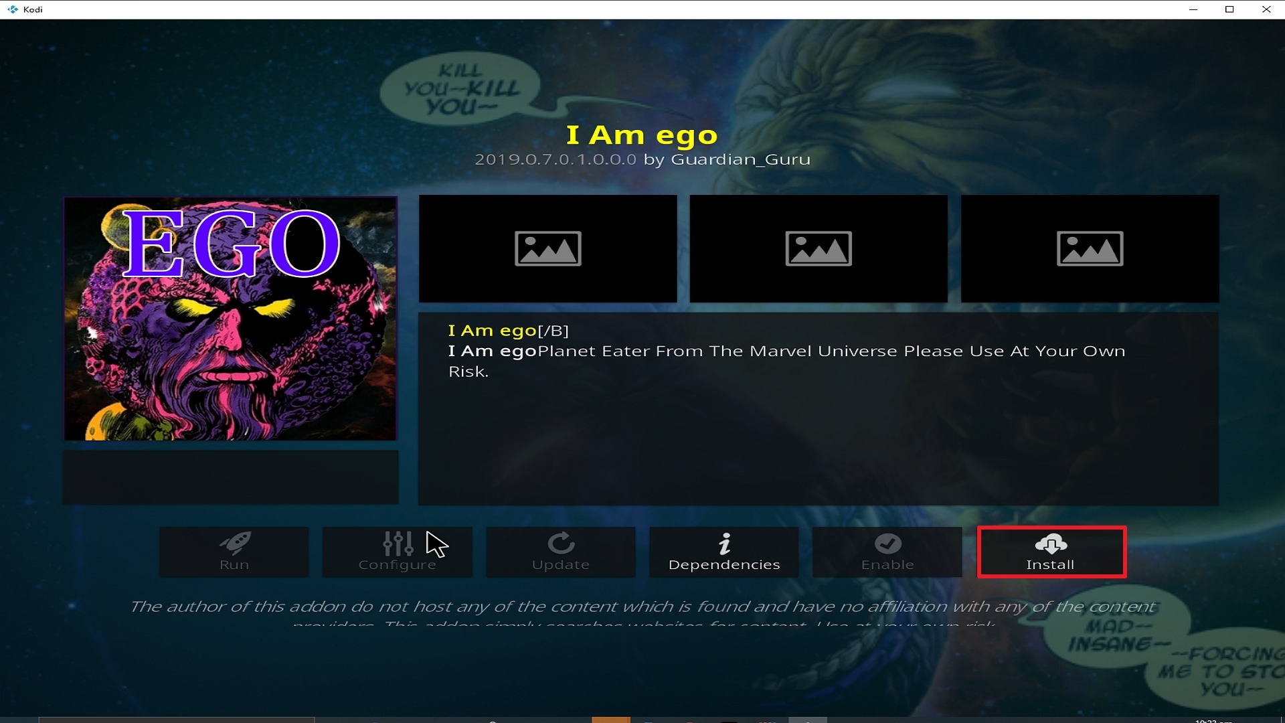Click the 'Planet Eater From The Marvel Universe' description
Screen dimensions: 1285x723
[786, 361]
